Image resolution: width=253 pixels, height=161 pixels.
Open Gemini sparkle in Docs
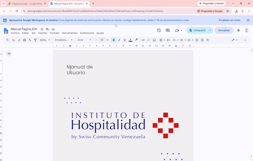(x=238, y=30)
